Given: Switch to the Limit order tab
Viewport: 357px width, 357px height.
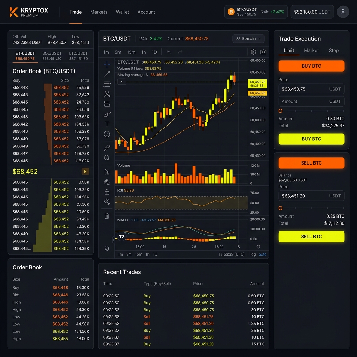Looking at the screenshot, I should pyautogui.click(x=289, y=50).
